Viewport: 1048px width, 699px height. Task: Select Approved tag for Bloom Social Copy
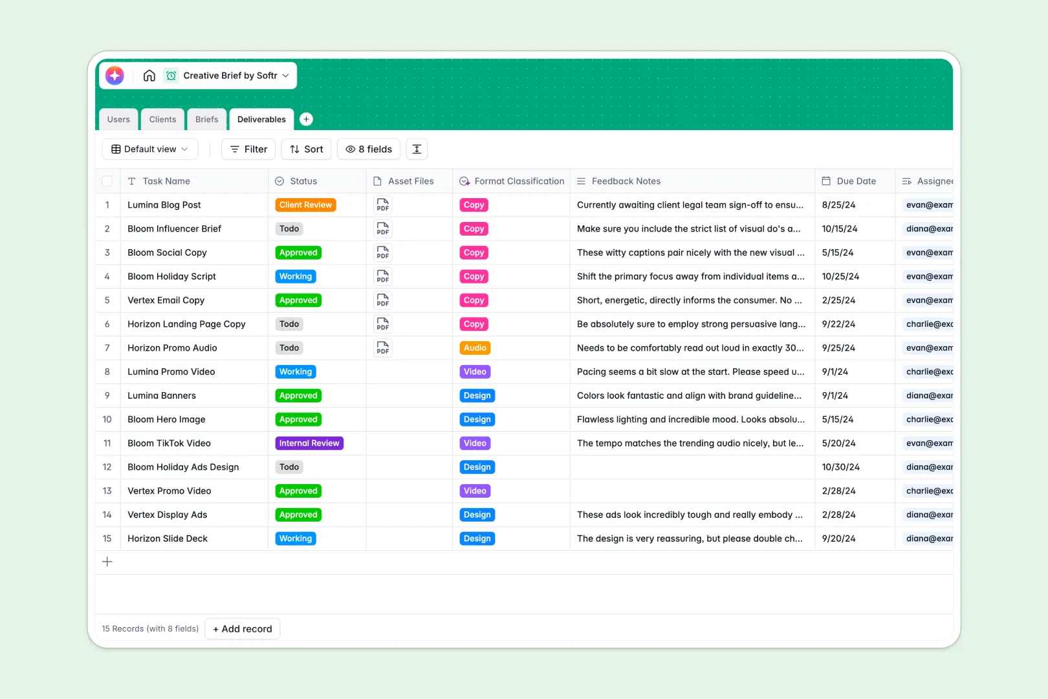tap(298, 252)
